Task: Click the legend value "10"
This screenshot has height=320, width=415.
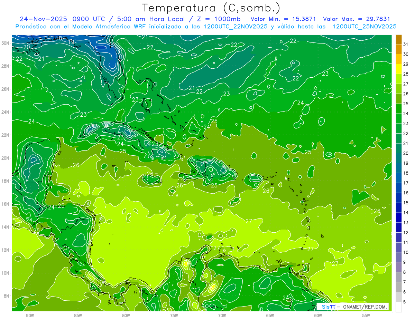Action: click(x=406, y=252)
